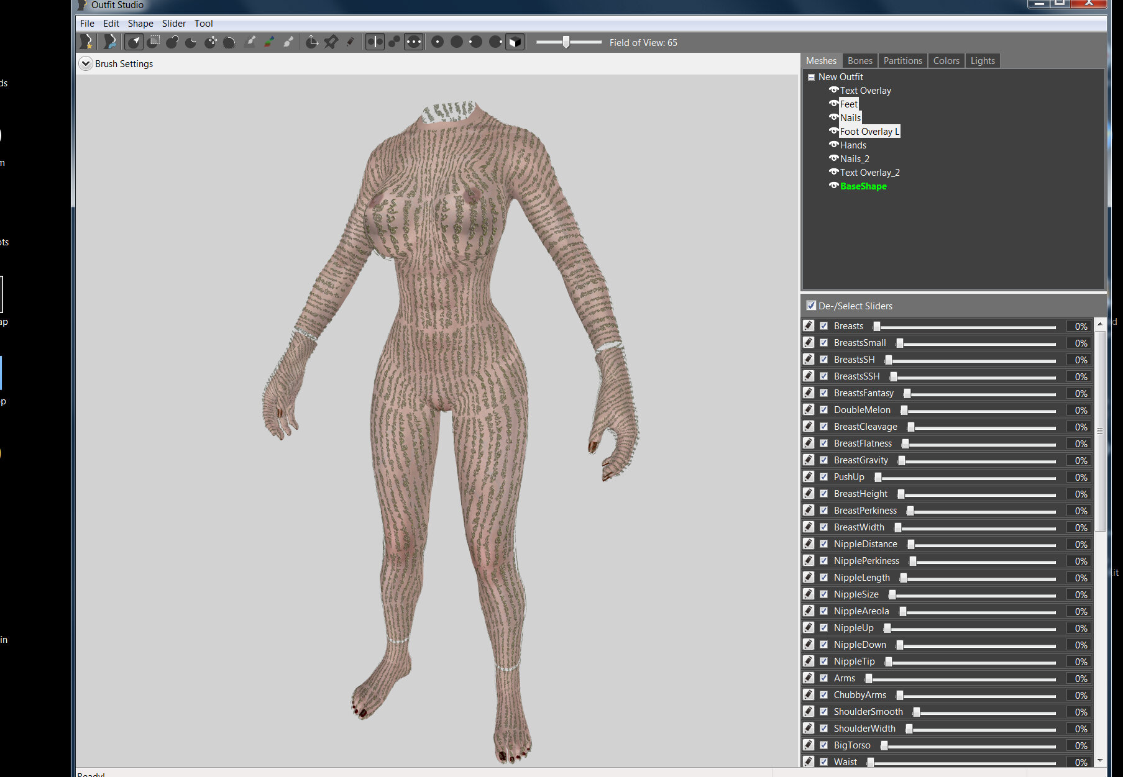Screen dimensions: 1123x777
Task: Click the slider list scroll-up arrow
Action: click(1100, 324)
